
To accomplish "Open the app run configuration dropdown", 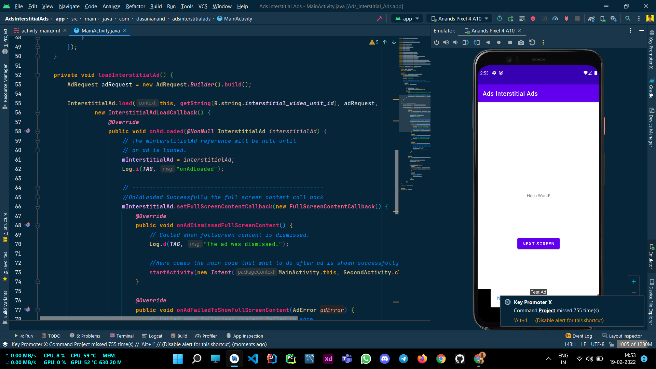I will point(407,18).
